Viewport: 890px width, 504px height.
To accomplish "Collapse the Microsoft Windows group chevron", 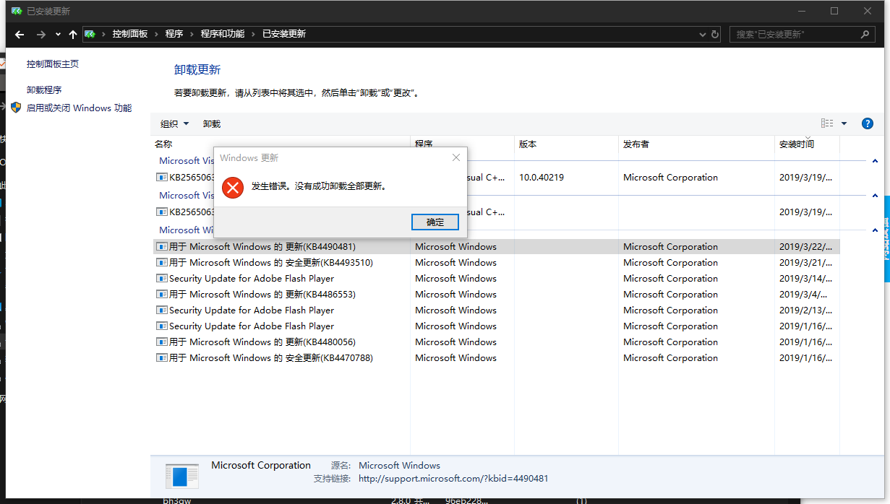I will 875,230.
